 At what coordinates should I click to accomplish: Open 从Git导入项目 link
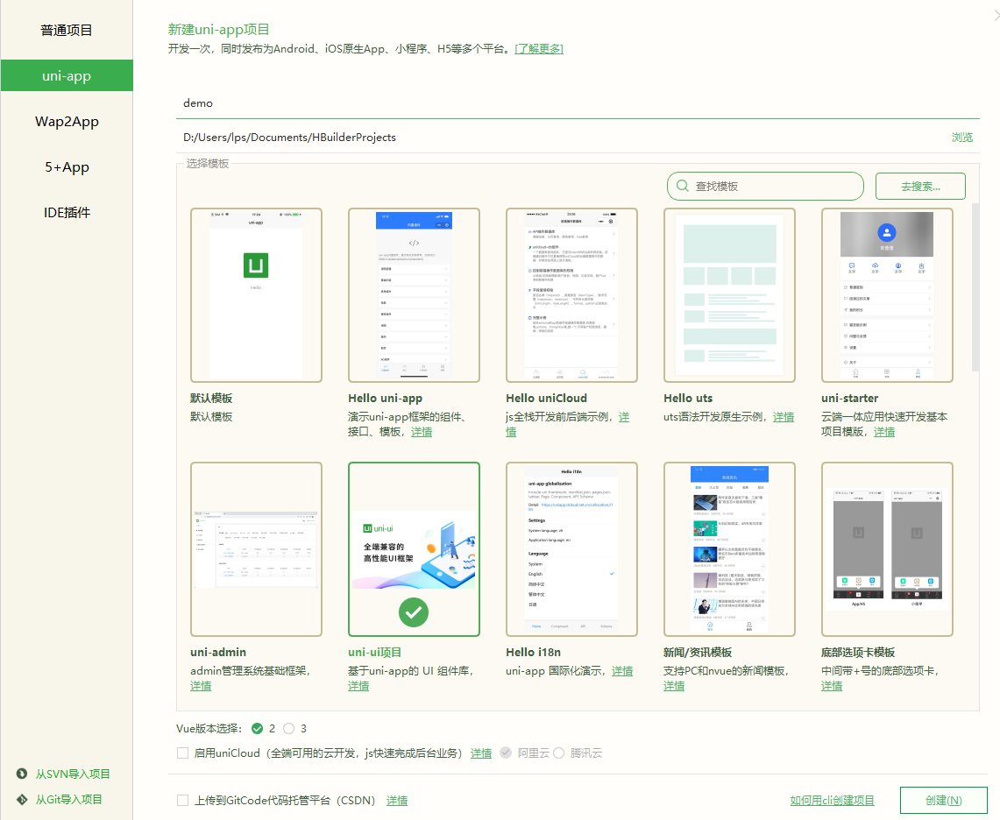coord(69,799)
